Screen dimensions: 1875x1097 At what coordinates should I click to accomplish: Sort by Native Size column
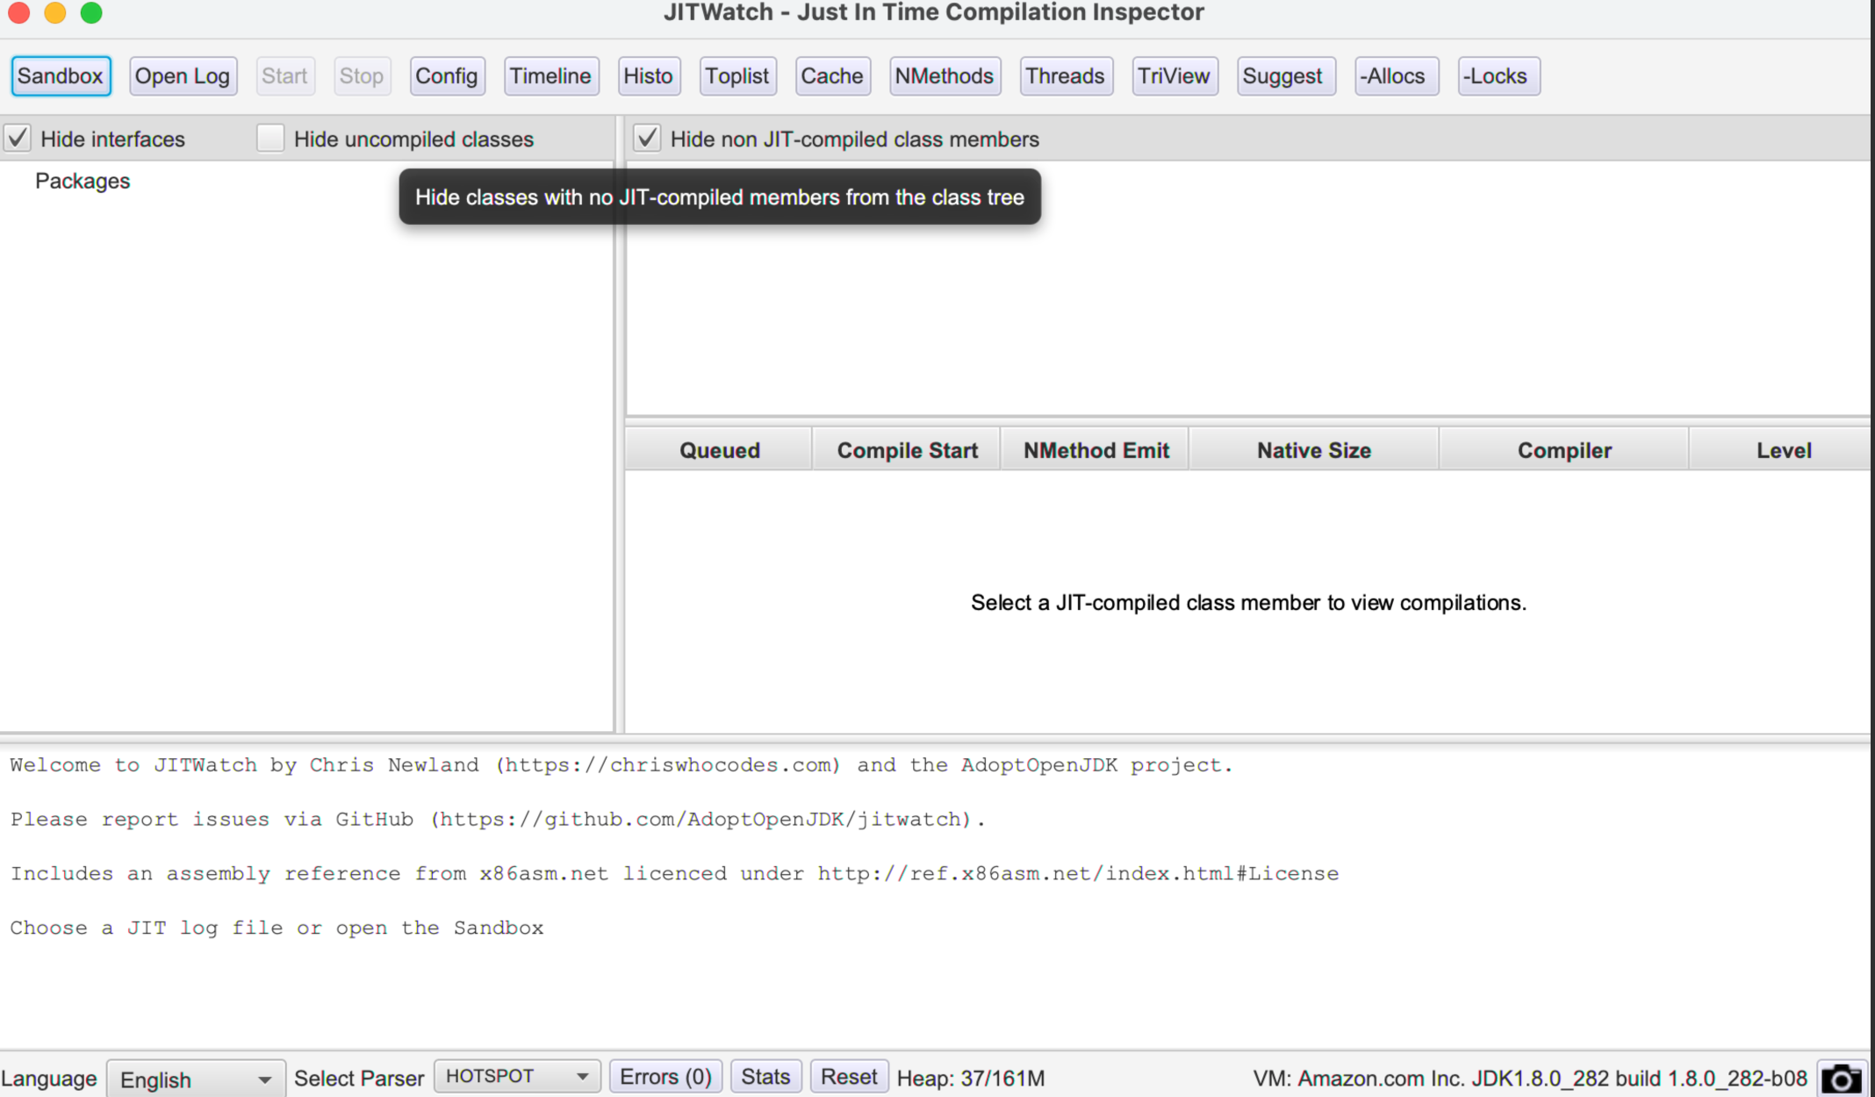(1314, 450)
